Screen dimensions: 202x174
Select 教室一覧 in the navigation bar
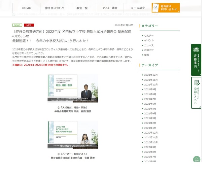click(82, 8)
